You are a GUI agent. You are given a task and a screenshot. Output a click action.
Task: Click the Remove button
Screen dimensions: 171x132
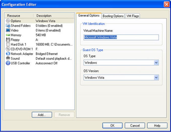pyautogui.click(x=64, y=115)
